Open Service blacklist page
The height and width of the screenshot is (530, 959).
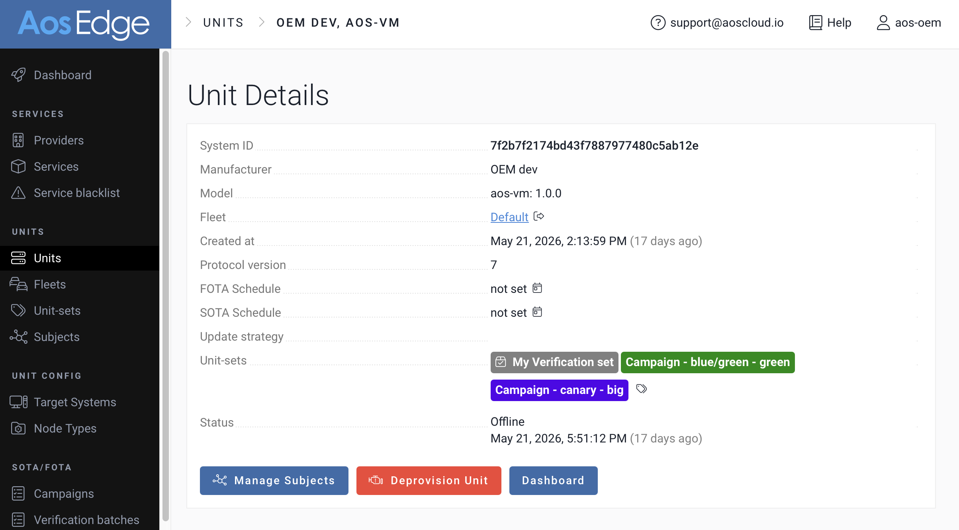pyautogui.click(x=77, y=193)
